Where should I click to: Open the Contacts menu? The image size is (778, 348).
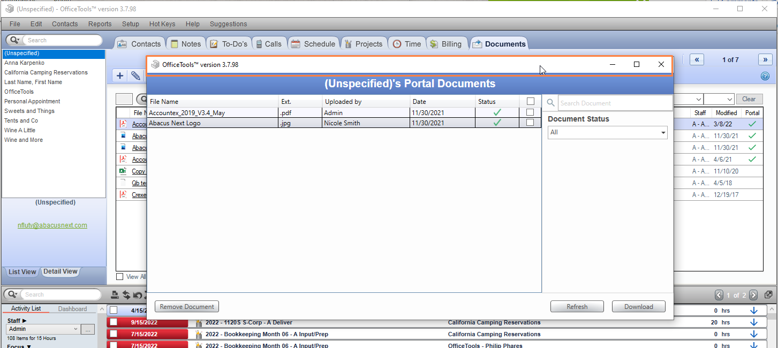click(x=65, y=24)
